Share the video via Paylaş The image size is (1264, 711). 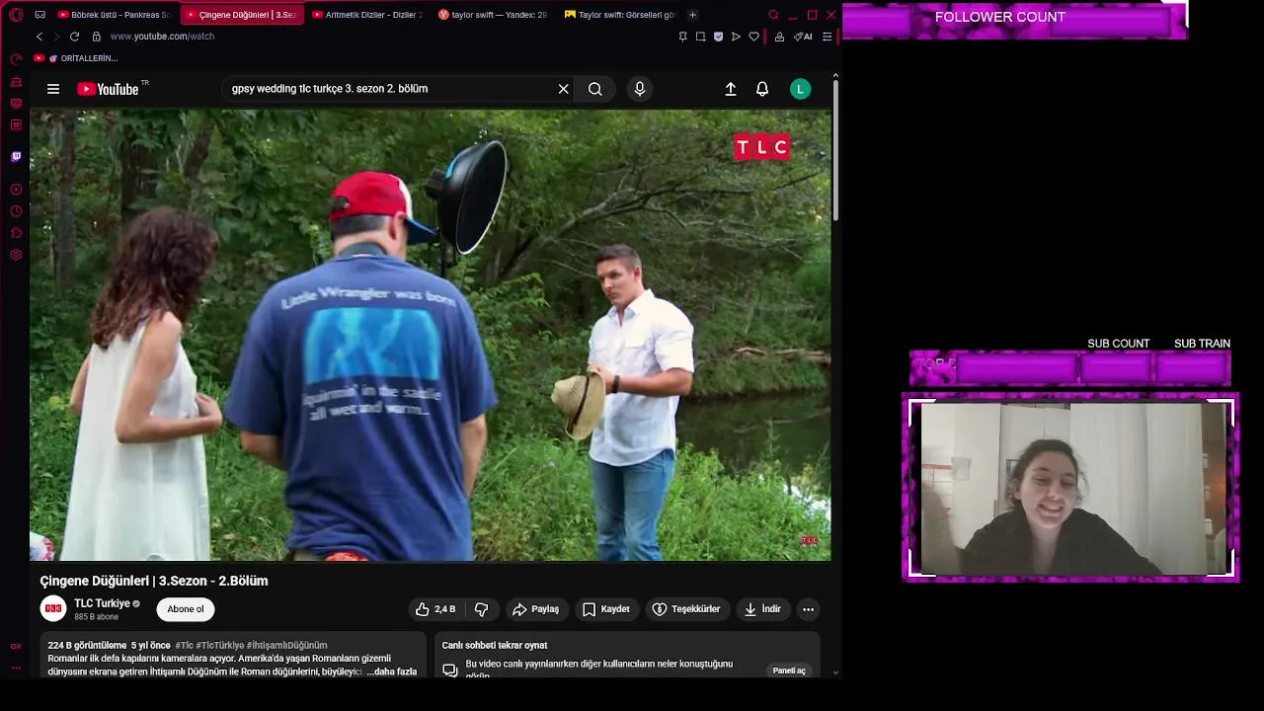coord(536,609)
